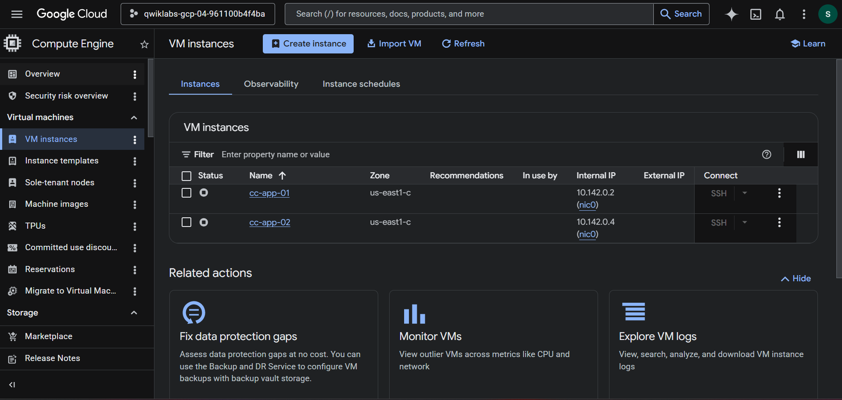Sort table by Name column
This screenshot has height=400, width=842.
point(268,176)
